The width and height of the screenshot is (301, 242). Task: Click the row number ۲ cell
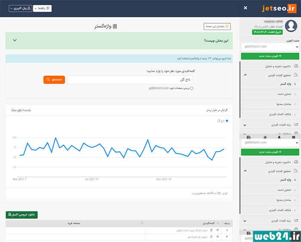click(x=227, y=237)
